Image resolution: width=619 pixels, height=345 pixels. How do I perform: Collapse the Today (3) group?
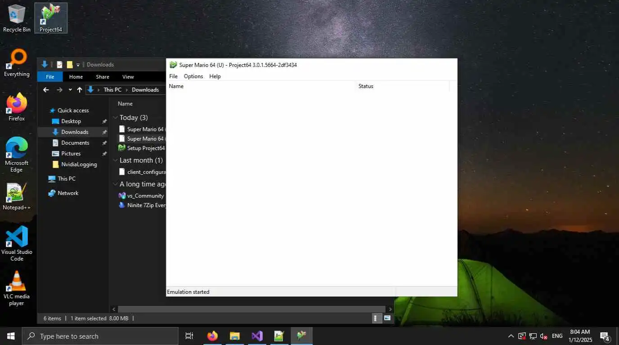click(115, 118)
